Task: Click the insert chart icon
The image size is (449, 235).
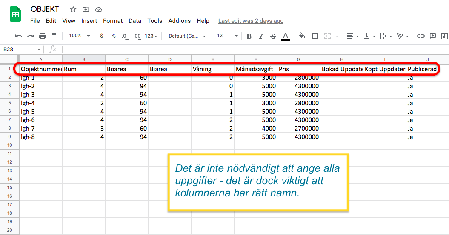Action: [445, 36]
